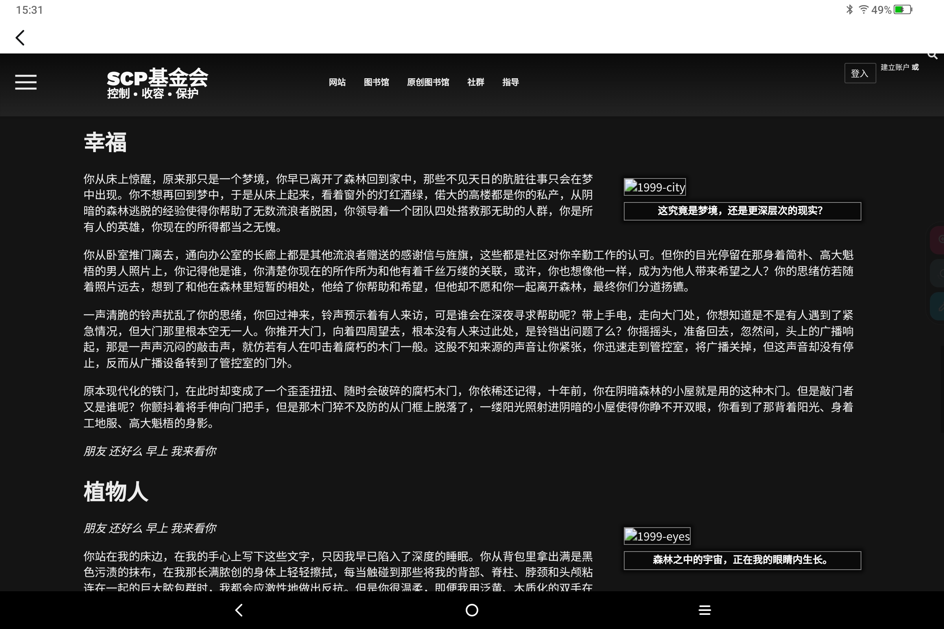Click the Bluetooth status icon

pos(849,9)
